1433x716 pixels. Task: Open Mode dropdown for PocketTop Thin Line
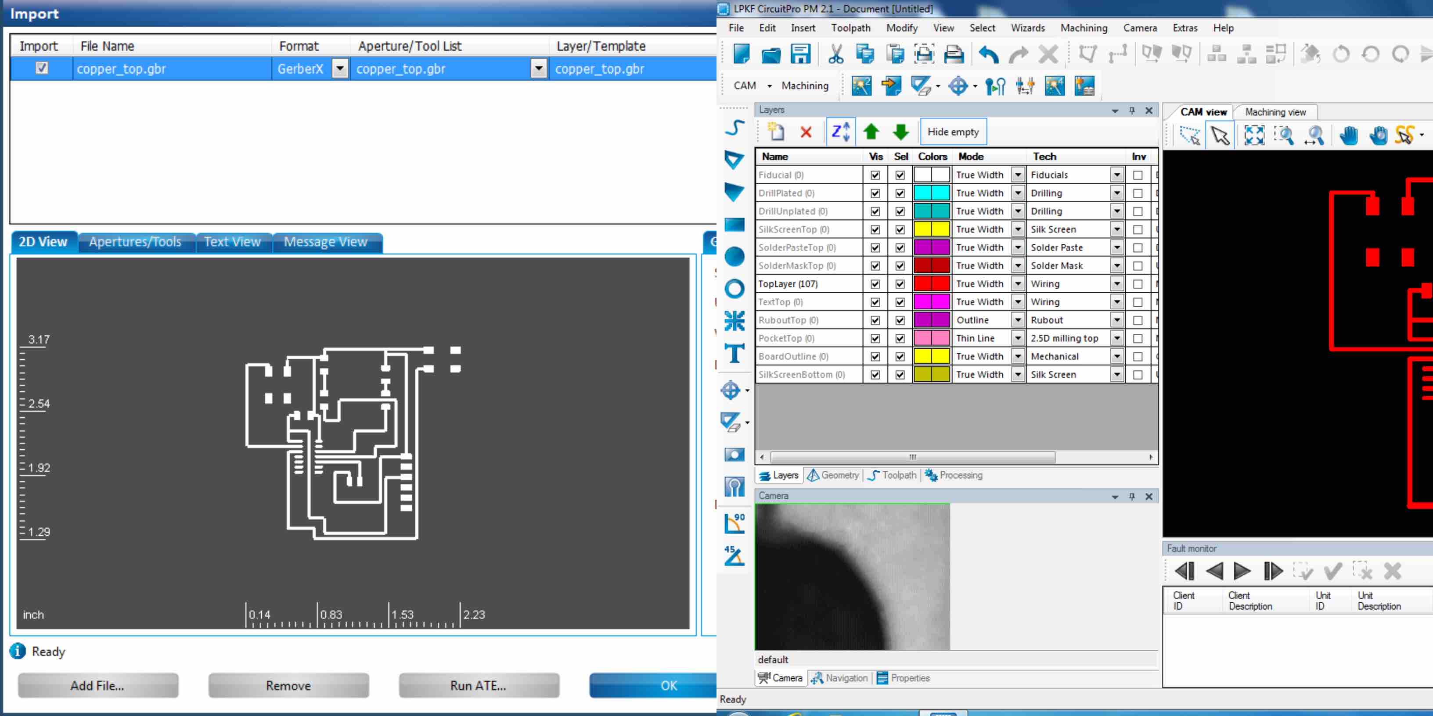point(1017,339)
